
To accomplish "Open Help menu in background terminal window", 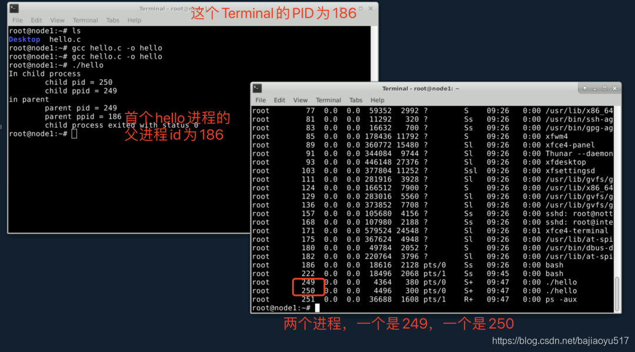I will click(134, 20).
